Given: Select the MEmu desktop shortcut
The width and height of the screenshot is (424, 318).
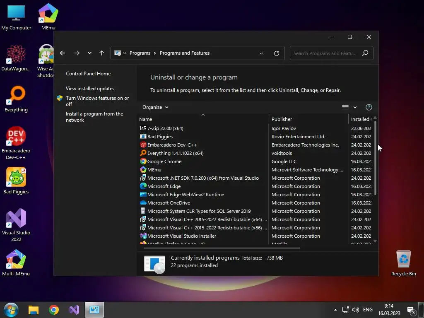Looking at the screenshot, I should (x=48, y=17).
